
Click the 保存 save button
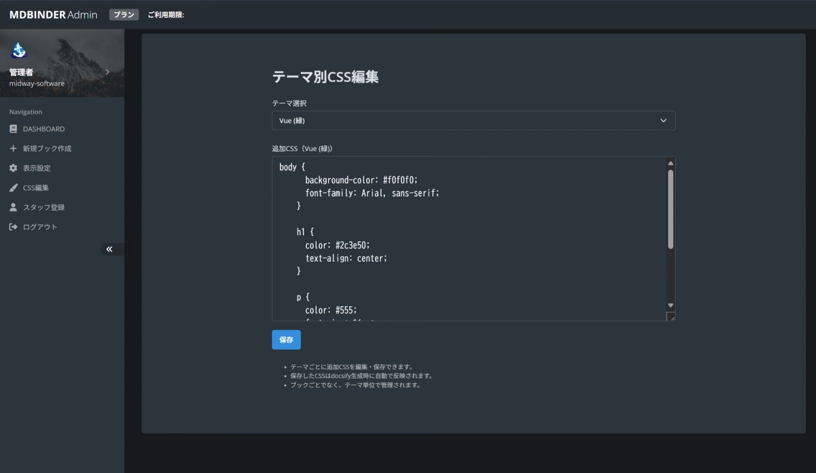click(x=286, y=340)
